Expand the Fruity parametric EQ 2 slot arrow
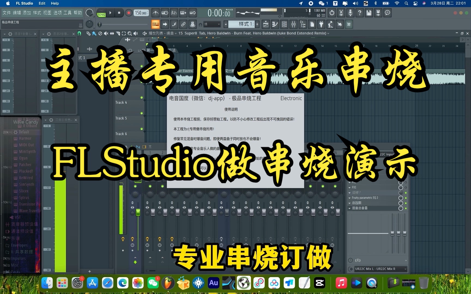This screenshot has width=471, height=294. (x=350, y=198)
